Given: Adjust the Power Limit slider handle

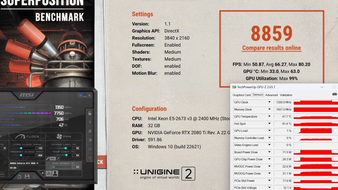Looking at the screenshot, I should (x=65, y=148).
